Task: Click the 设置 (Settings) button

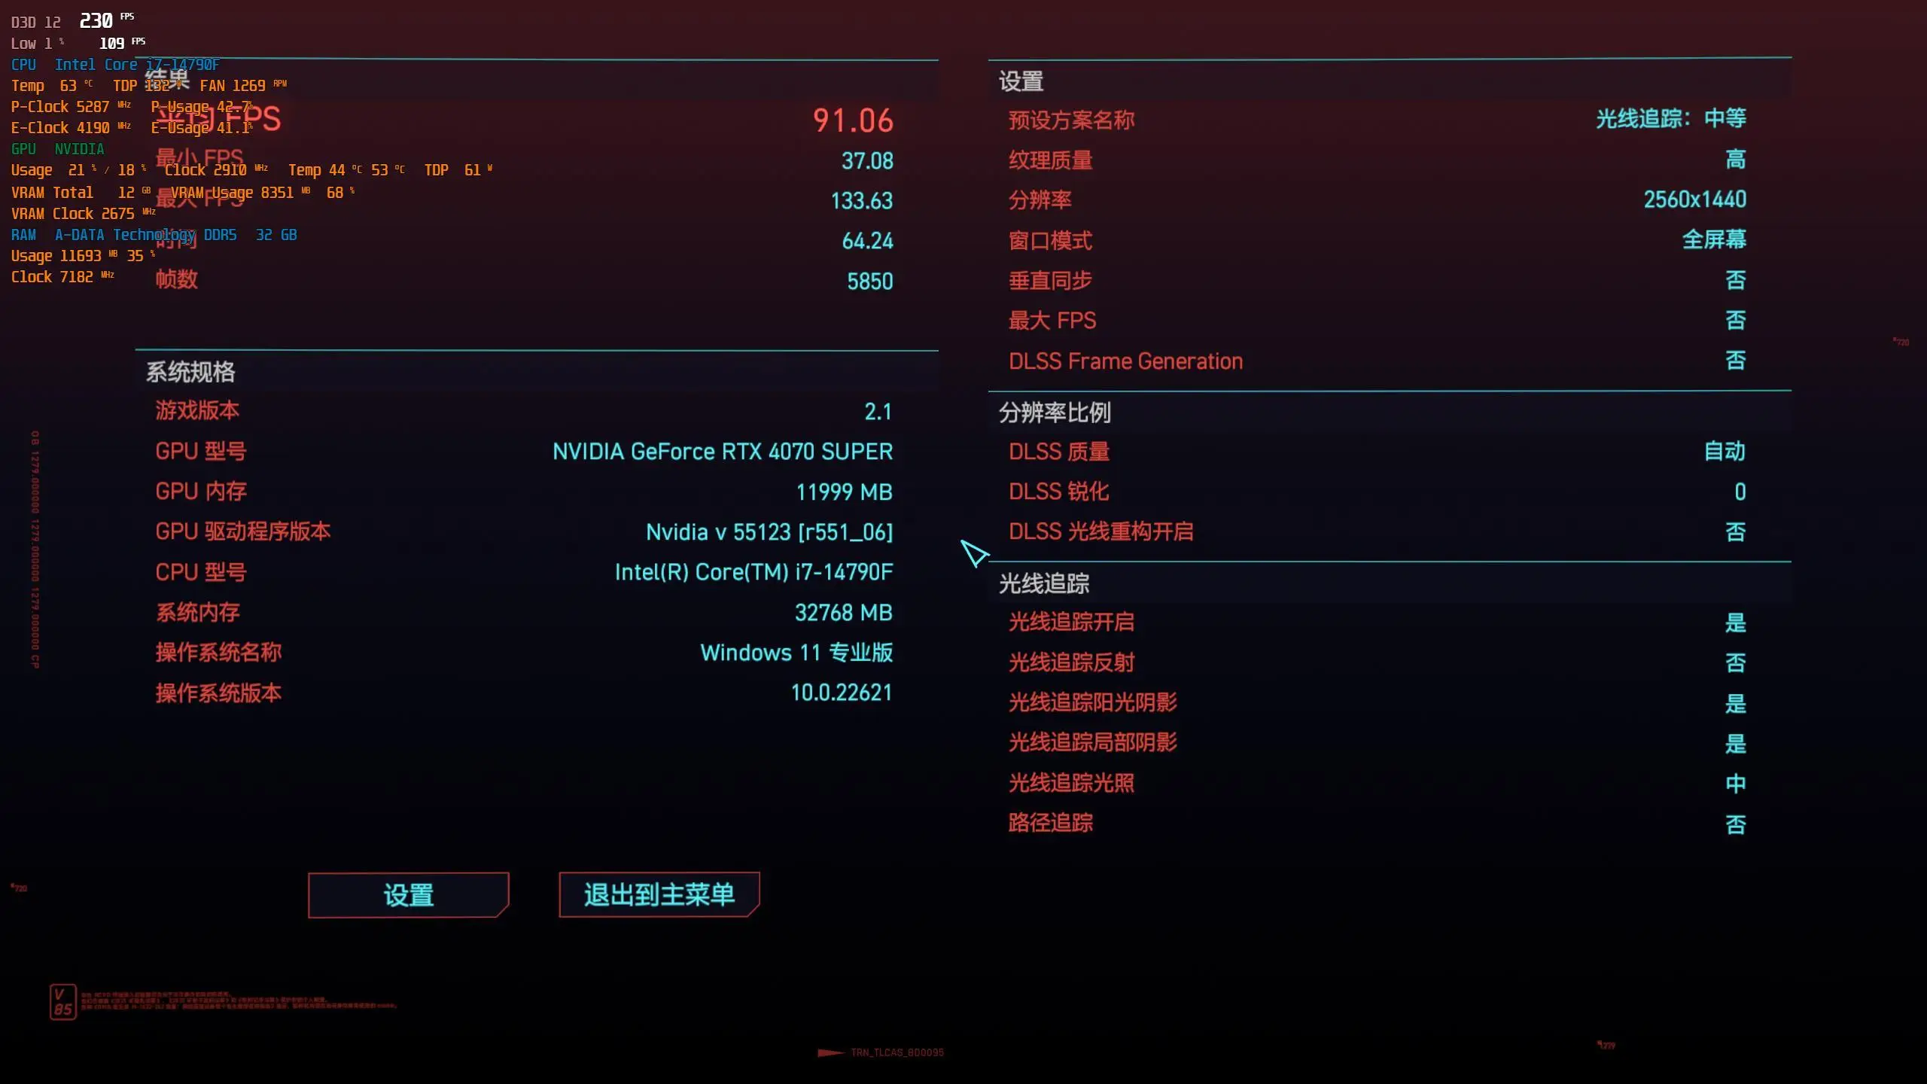Action: (408, 895)
